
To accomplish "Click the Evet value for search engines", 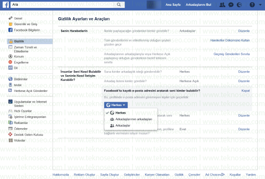I will tap(183, 129).
